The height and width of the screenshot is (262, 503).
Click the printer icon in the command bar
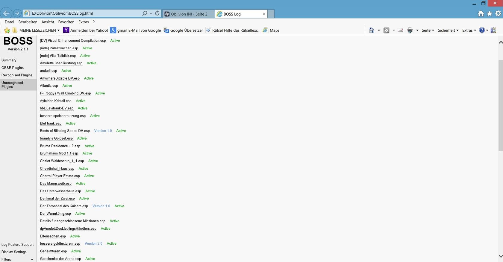coord(410,30)
